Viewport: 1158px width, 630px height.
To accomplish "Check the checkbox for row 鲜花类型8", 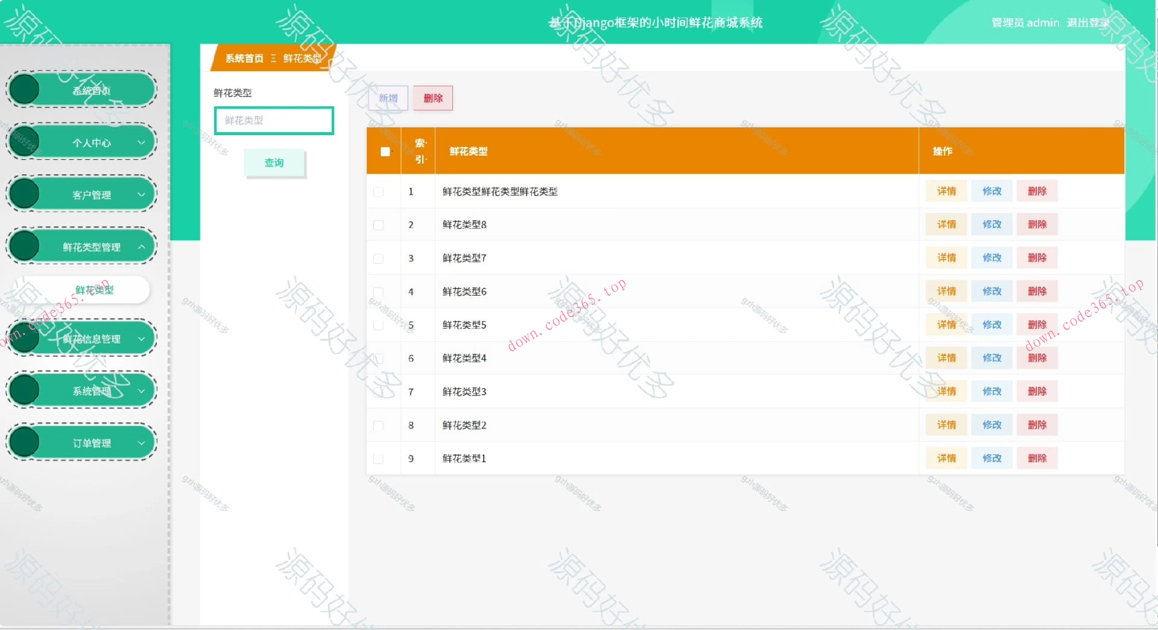I will 378,225.
